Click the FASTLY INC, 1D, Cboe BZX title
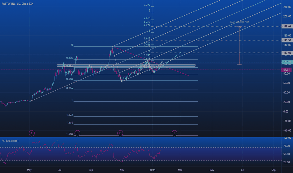 tap(17, 4)
